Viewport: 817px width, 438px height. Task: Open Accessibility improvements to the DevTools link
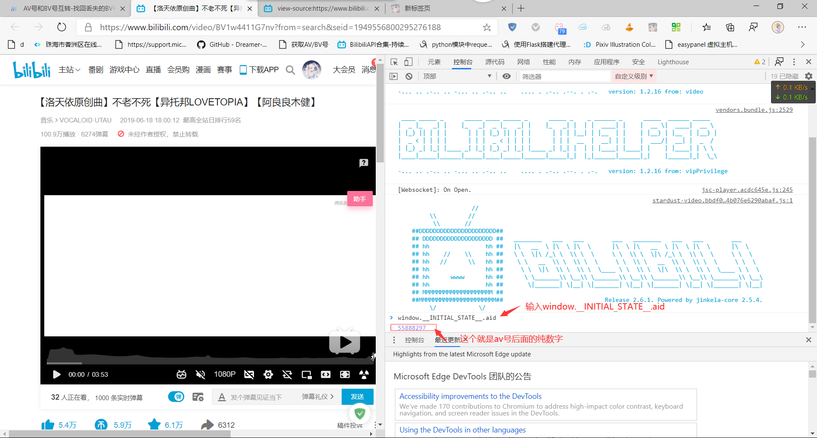coord(470,396)
